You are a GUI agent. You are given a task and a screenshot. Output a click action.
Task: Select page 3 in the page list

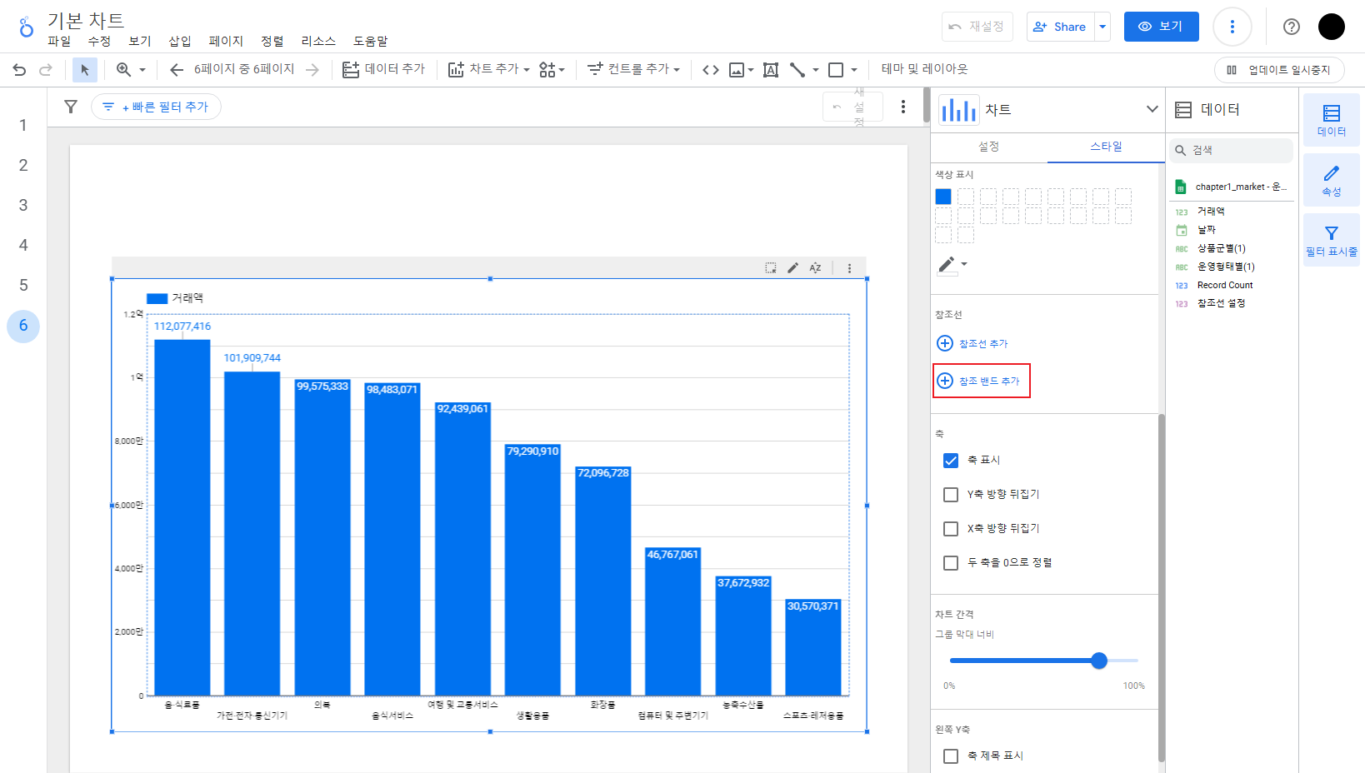[23, 205]
